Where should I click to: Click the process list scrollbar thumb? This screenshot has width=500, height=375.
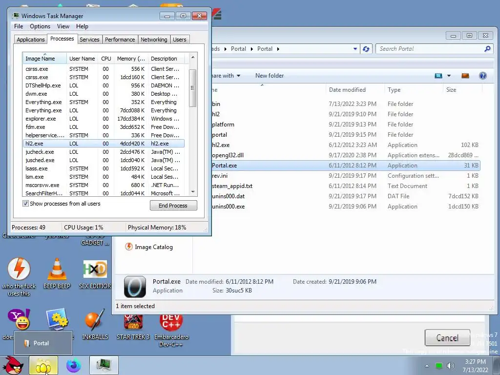[192, 88]
